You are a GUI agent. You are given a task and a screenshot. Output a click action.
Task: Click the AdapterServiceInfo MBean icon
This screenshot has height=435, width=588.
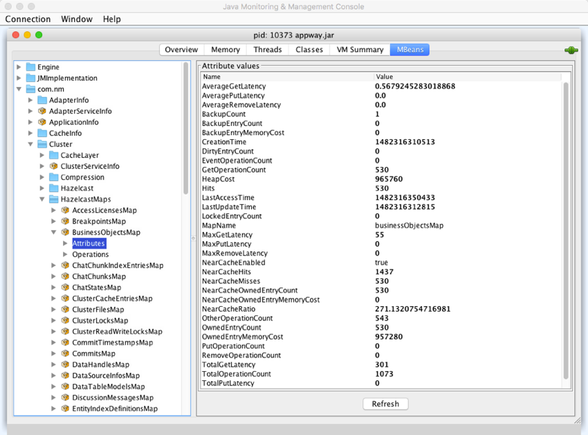pyautogui.click(x=42, y=111)
